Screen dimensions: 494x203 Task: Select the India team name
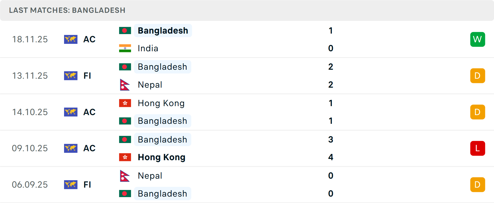(148, 48)
